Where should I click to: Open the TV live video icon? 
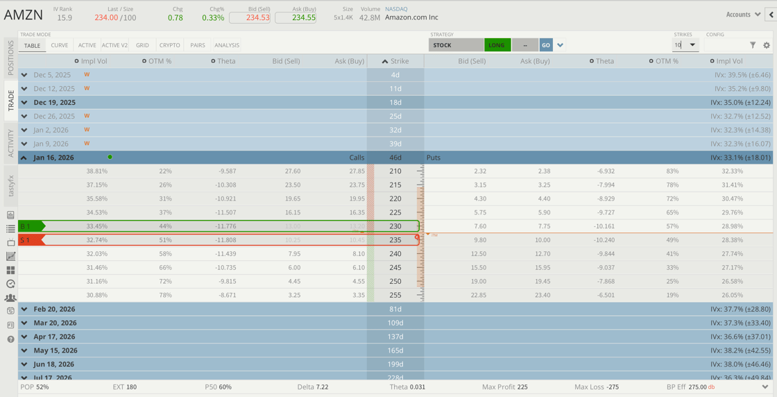10,243
